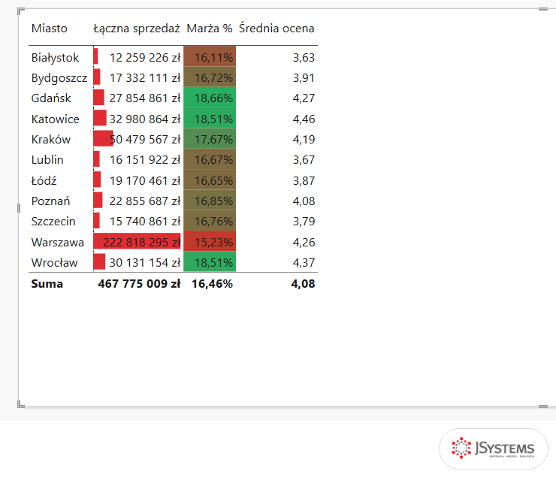Click sales value 16 151 922 zł

[145, 160]
